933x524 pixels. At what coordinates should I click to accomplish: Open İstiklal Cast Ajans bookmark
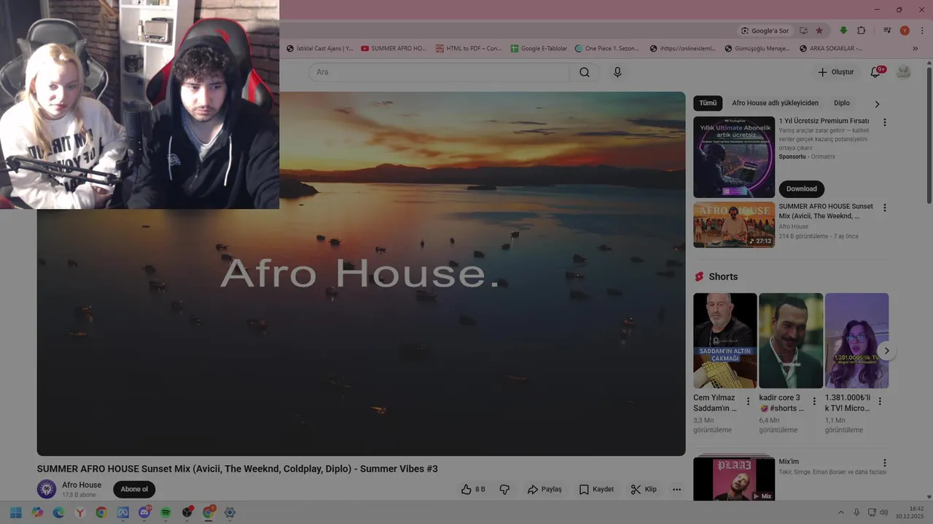coord(319,49)
